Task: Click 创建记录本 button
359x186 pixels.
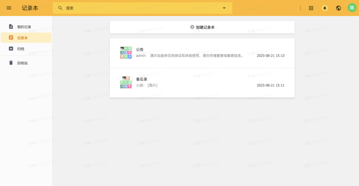Action: [x=202, y=27]
